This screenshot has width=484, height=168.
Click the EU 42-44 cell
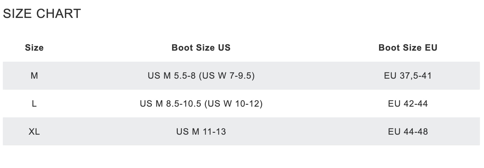pyautogui.click(x=408, y=104)
